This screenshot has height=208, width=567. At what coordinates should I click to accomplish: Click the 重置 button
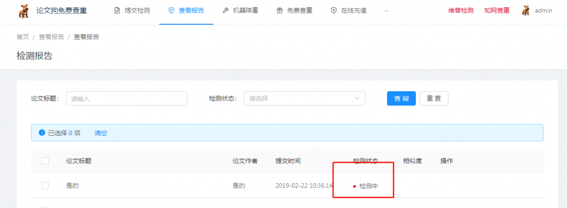click(x=434, y=98)
